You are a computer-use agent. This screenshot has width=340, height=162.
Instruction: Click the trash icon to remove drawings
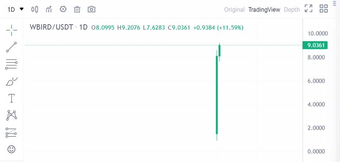pos(77,9)
